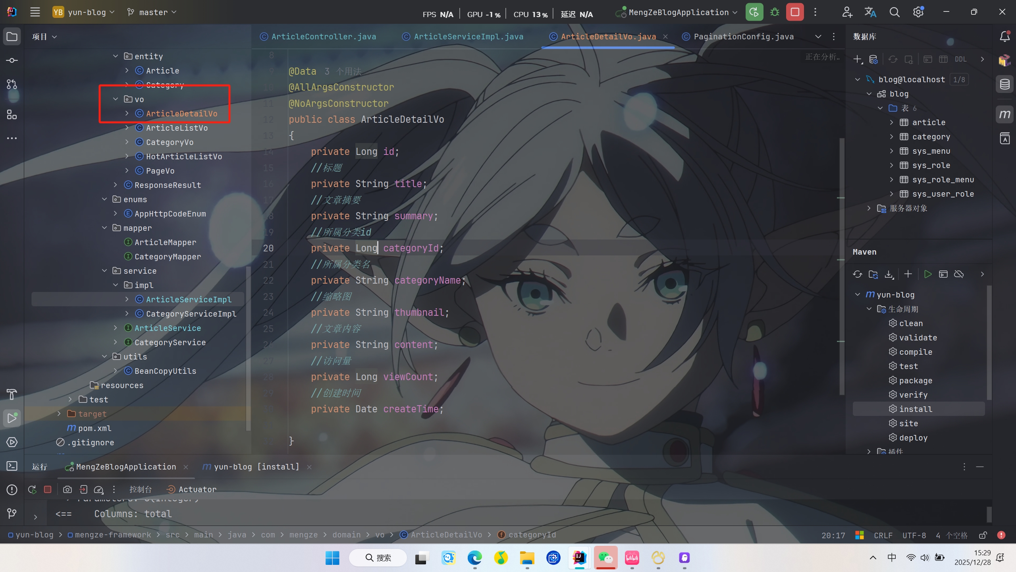Select the Maven install lifecycle goal

pos(915,409)
